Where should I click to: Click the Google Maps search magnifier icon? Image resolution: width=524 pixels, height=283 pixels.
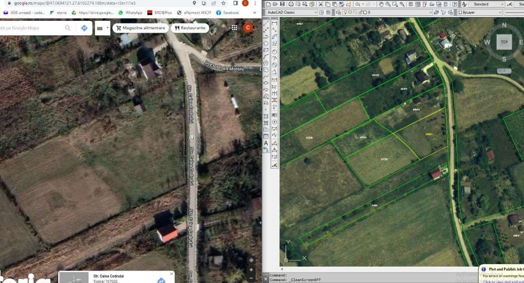coord(68,28)
